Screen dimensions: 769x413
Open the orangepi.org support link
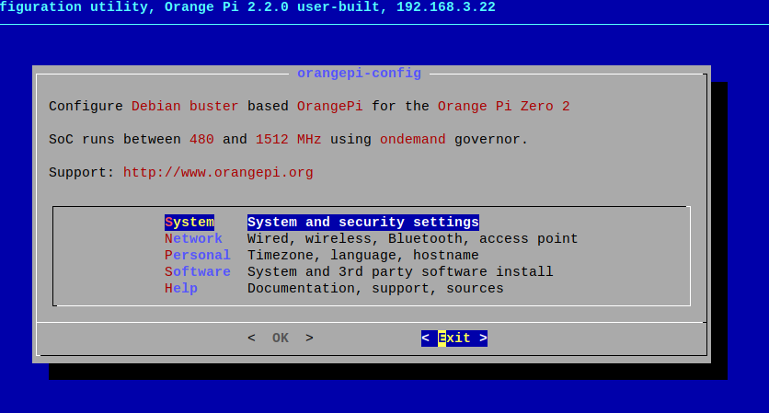pyautogui.click(x=218, y=172)
